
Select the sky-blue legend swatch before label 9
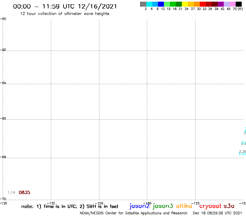155,4
